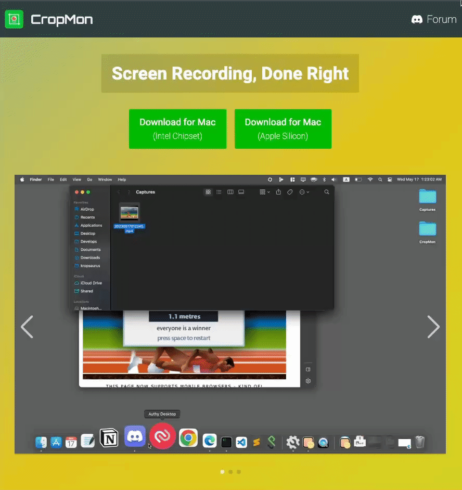
Task: Open the View menu
Action: tap(76, 179)
